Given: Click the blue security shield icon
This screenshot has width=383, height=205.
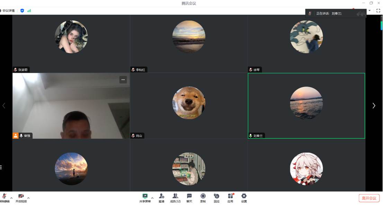Looking at the screenshot, I should (x=22, y=11).
